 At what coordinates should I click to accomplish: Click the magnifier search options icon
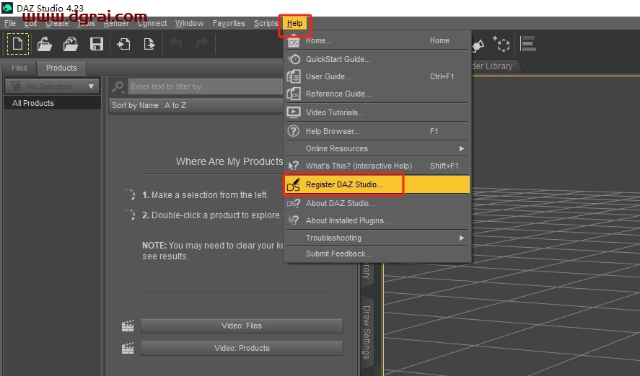pos(118,86)
